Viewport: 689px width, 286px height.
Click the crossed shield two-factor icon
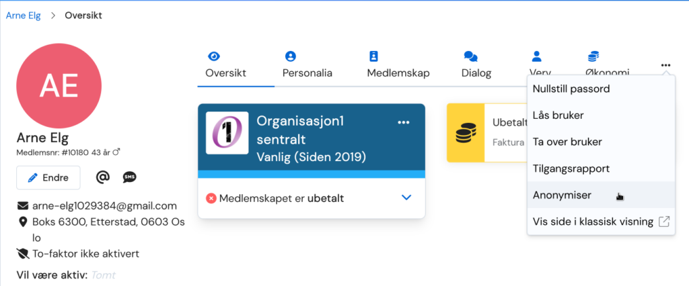tap(22, 254)
